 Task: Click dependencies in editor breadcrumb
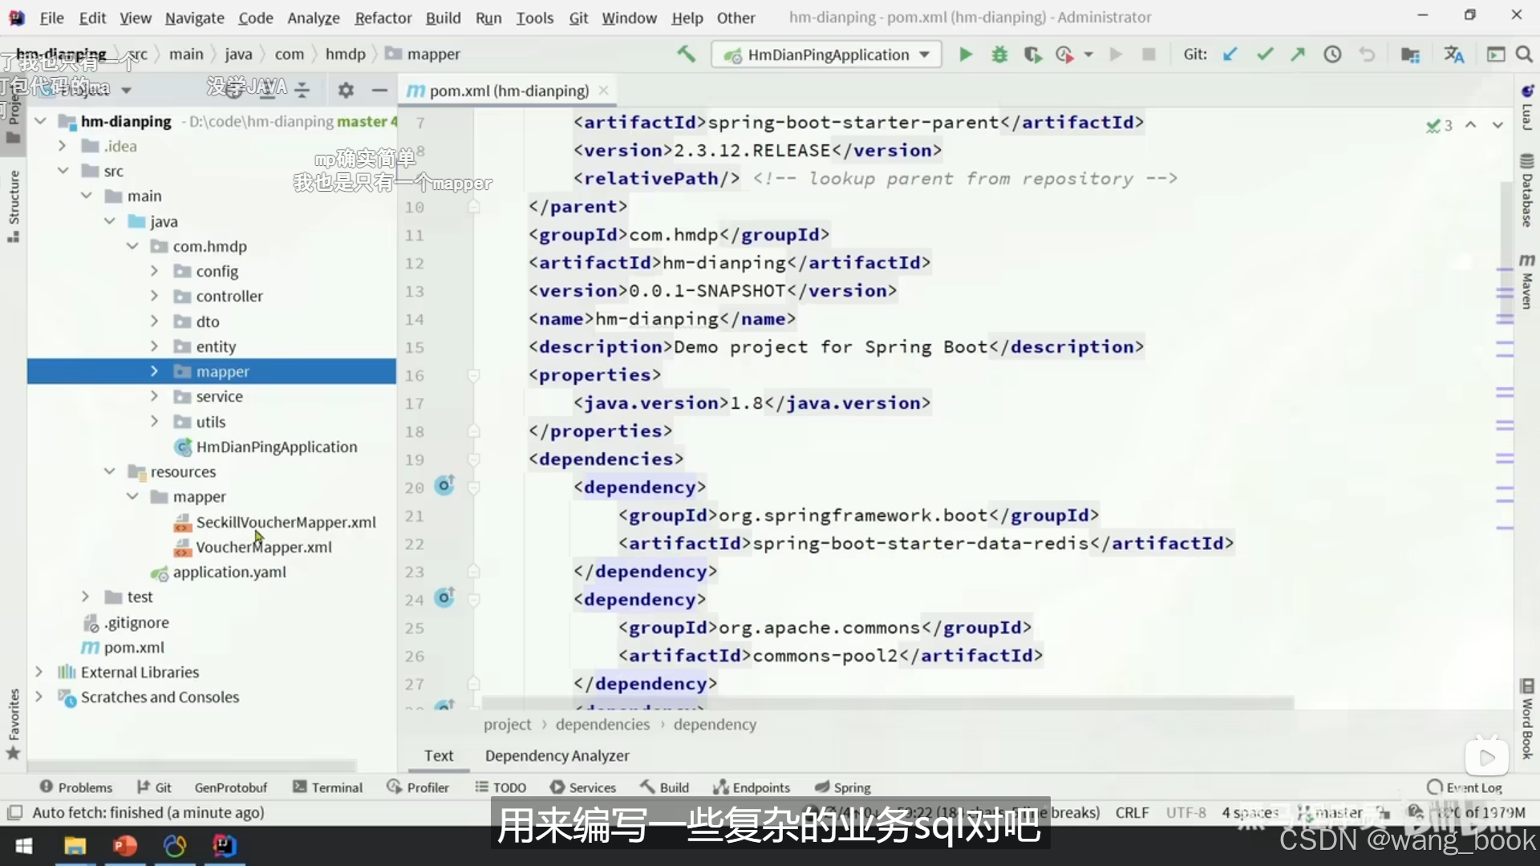pos(602,724)
